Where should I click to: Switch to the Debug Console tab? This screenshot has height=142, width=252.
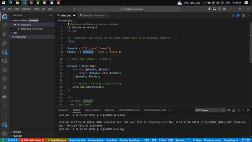(x=93, y=110)
